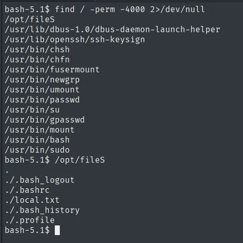This screenshot has width=243, height=243.
Task: Click the /usr/bin/bash SUID entry
Action: tap(37, 140)
